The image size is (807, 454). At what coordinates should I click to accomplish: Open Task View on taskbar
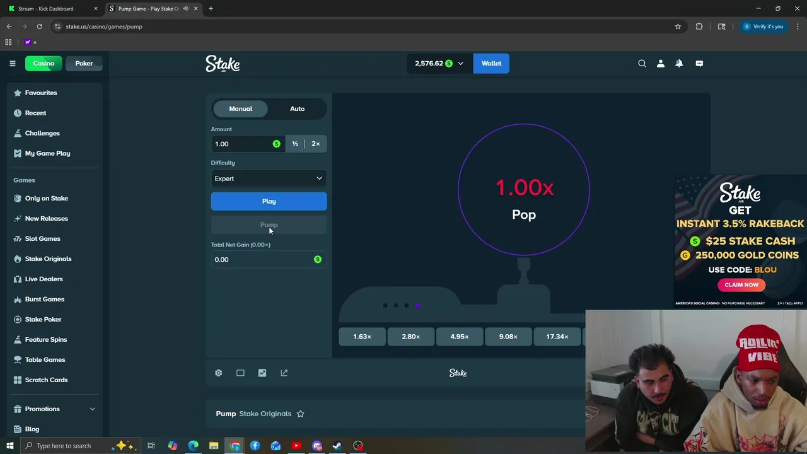151,446
